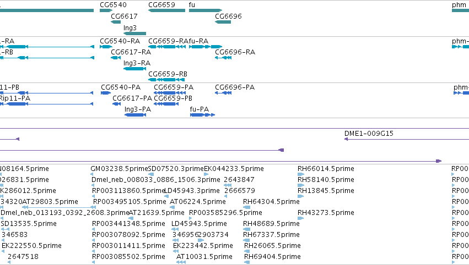This screenshot has width=469, height=265.
Task: Click the RP003011411.5prime EST label
Action: [128, 246]
